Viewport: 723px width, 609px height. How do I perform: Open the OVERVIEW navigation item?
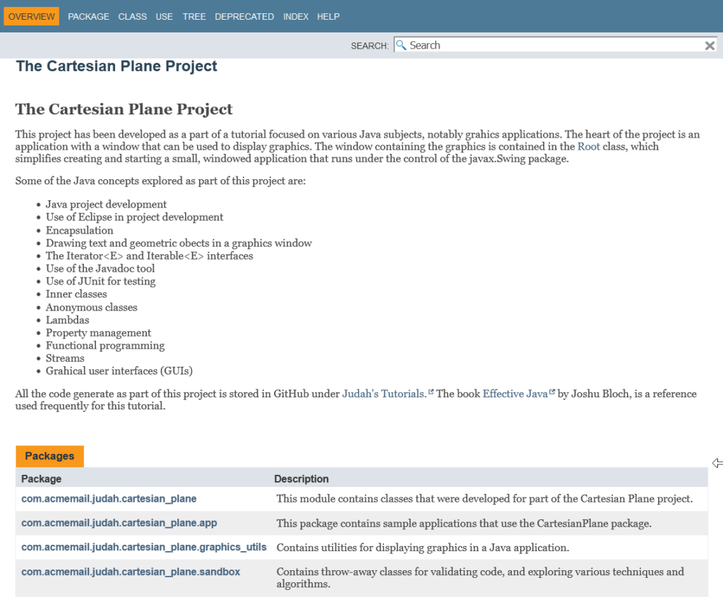32,16
